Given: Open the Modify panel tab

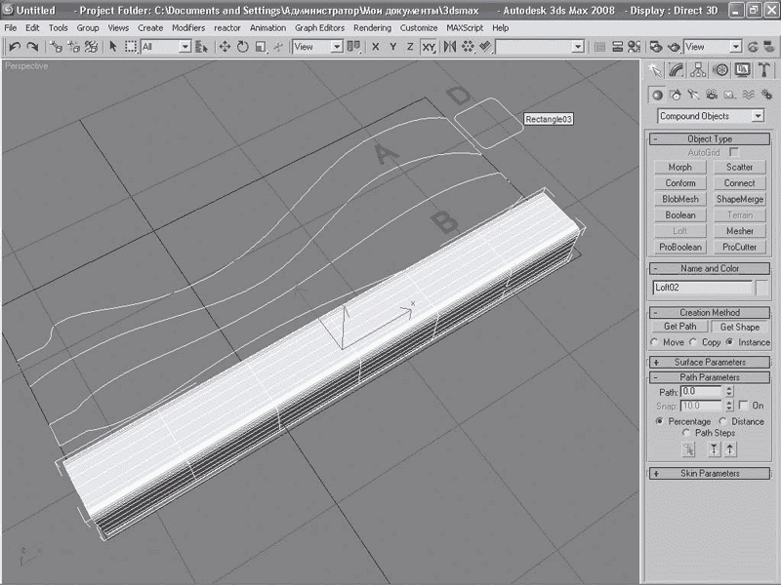Looking at the screenshot, I should [677, 69].
